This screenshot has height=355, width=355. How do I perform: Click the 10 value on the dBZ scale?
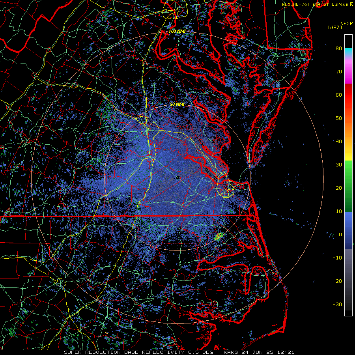tap(339, 211)
